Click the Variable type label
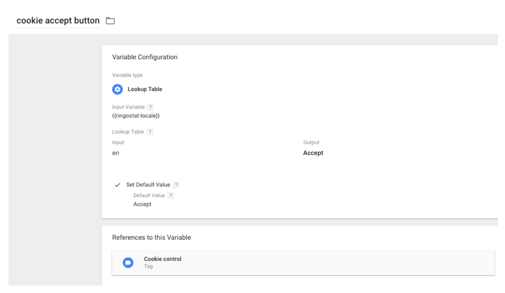 click(x=127, y=75)
